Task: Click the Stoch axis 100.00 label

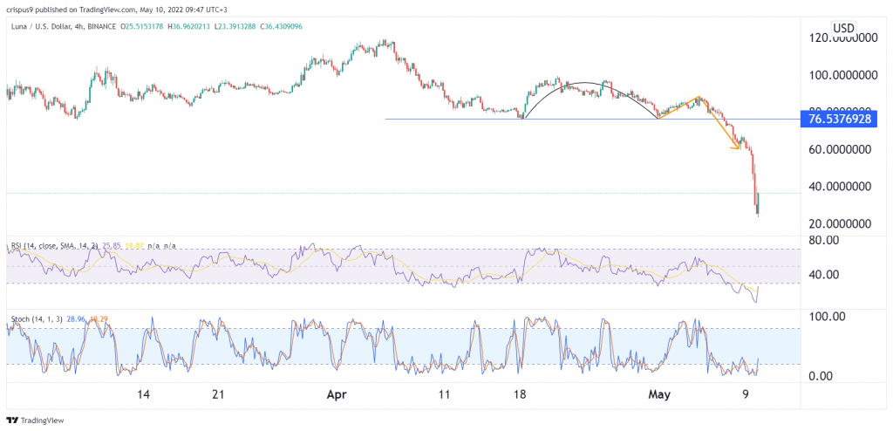Action: (827, 317)
